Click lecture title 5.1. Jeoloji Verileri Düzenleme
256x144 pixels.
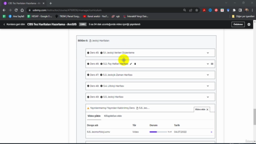tap(119, 53)
